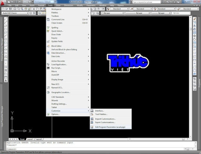Click the Quick Access Undo arrow icon
Screen dimensions: 201x154
(x=20, y=2)
